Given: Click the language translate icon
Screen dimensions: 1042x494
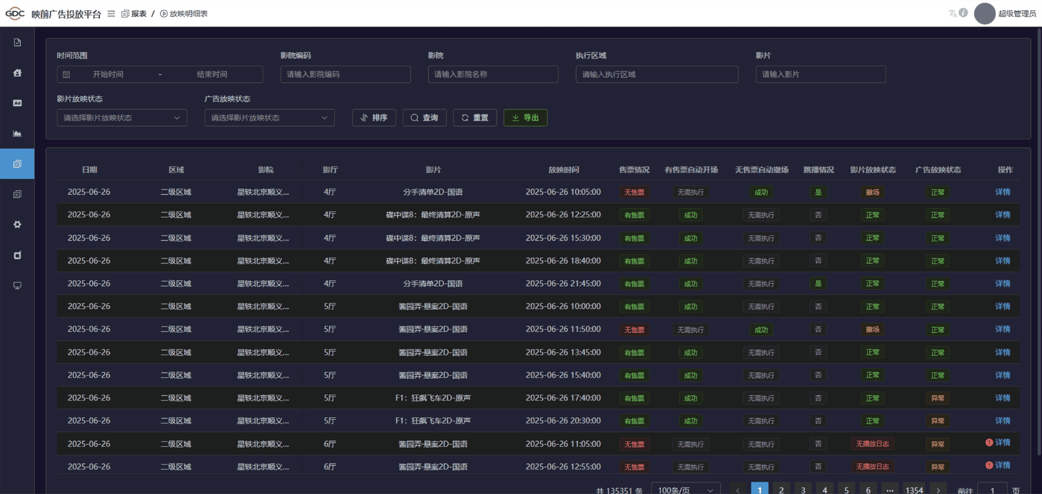Looking at the screenshot, I should (952, 13).
